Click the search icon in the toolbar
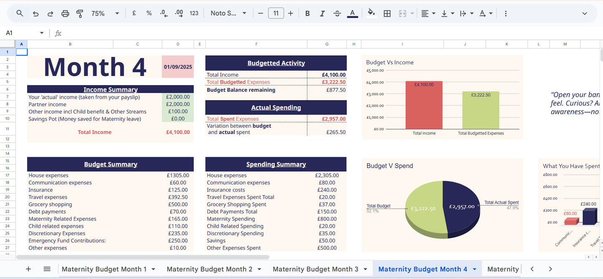603x279 pixels. point(19,13)
